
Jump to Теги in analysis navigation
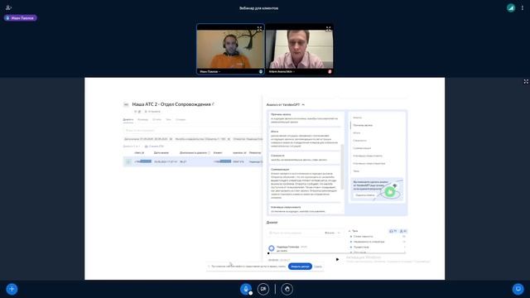pyautogui.click(x=356, y=171)
